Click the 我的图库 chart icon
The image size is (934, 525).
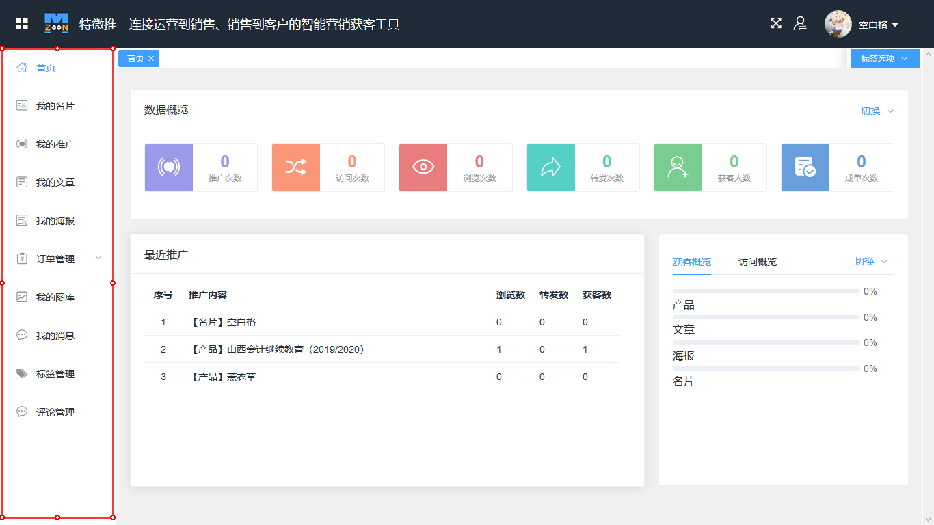(22, 297)
